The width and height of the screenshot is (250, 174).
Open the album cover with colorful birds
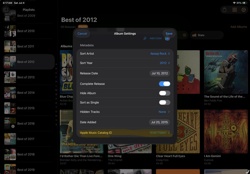pyautogui.click(x=188, y=72)
